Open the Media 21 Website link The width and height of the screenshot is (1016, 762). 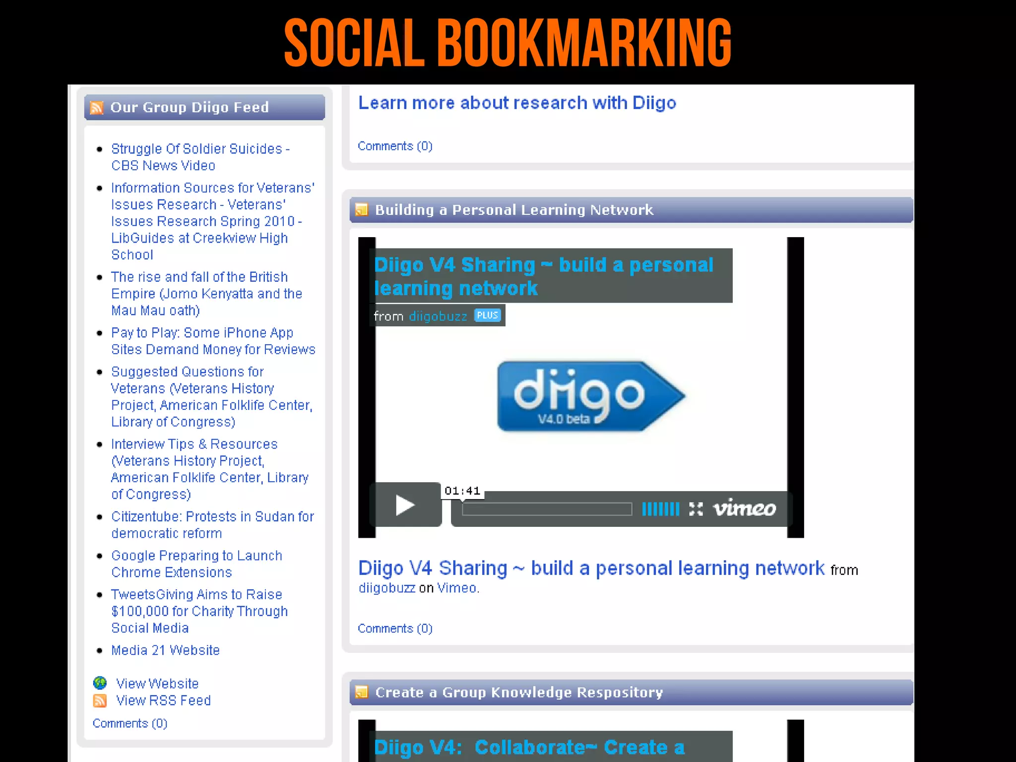tap(165, 650)
